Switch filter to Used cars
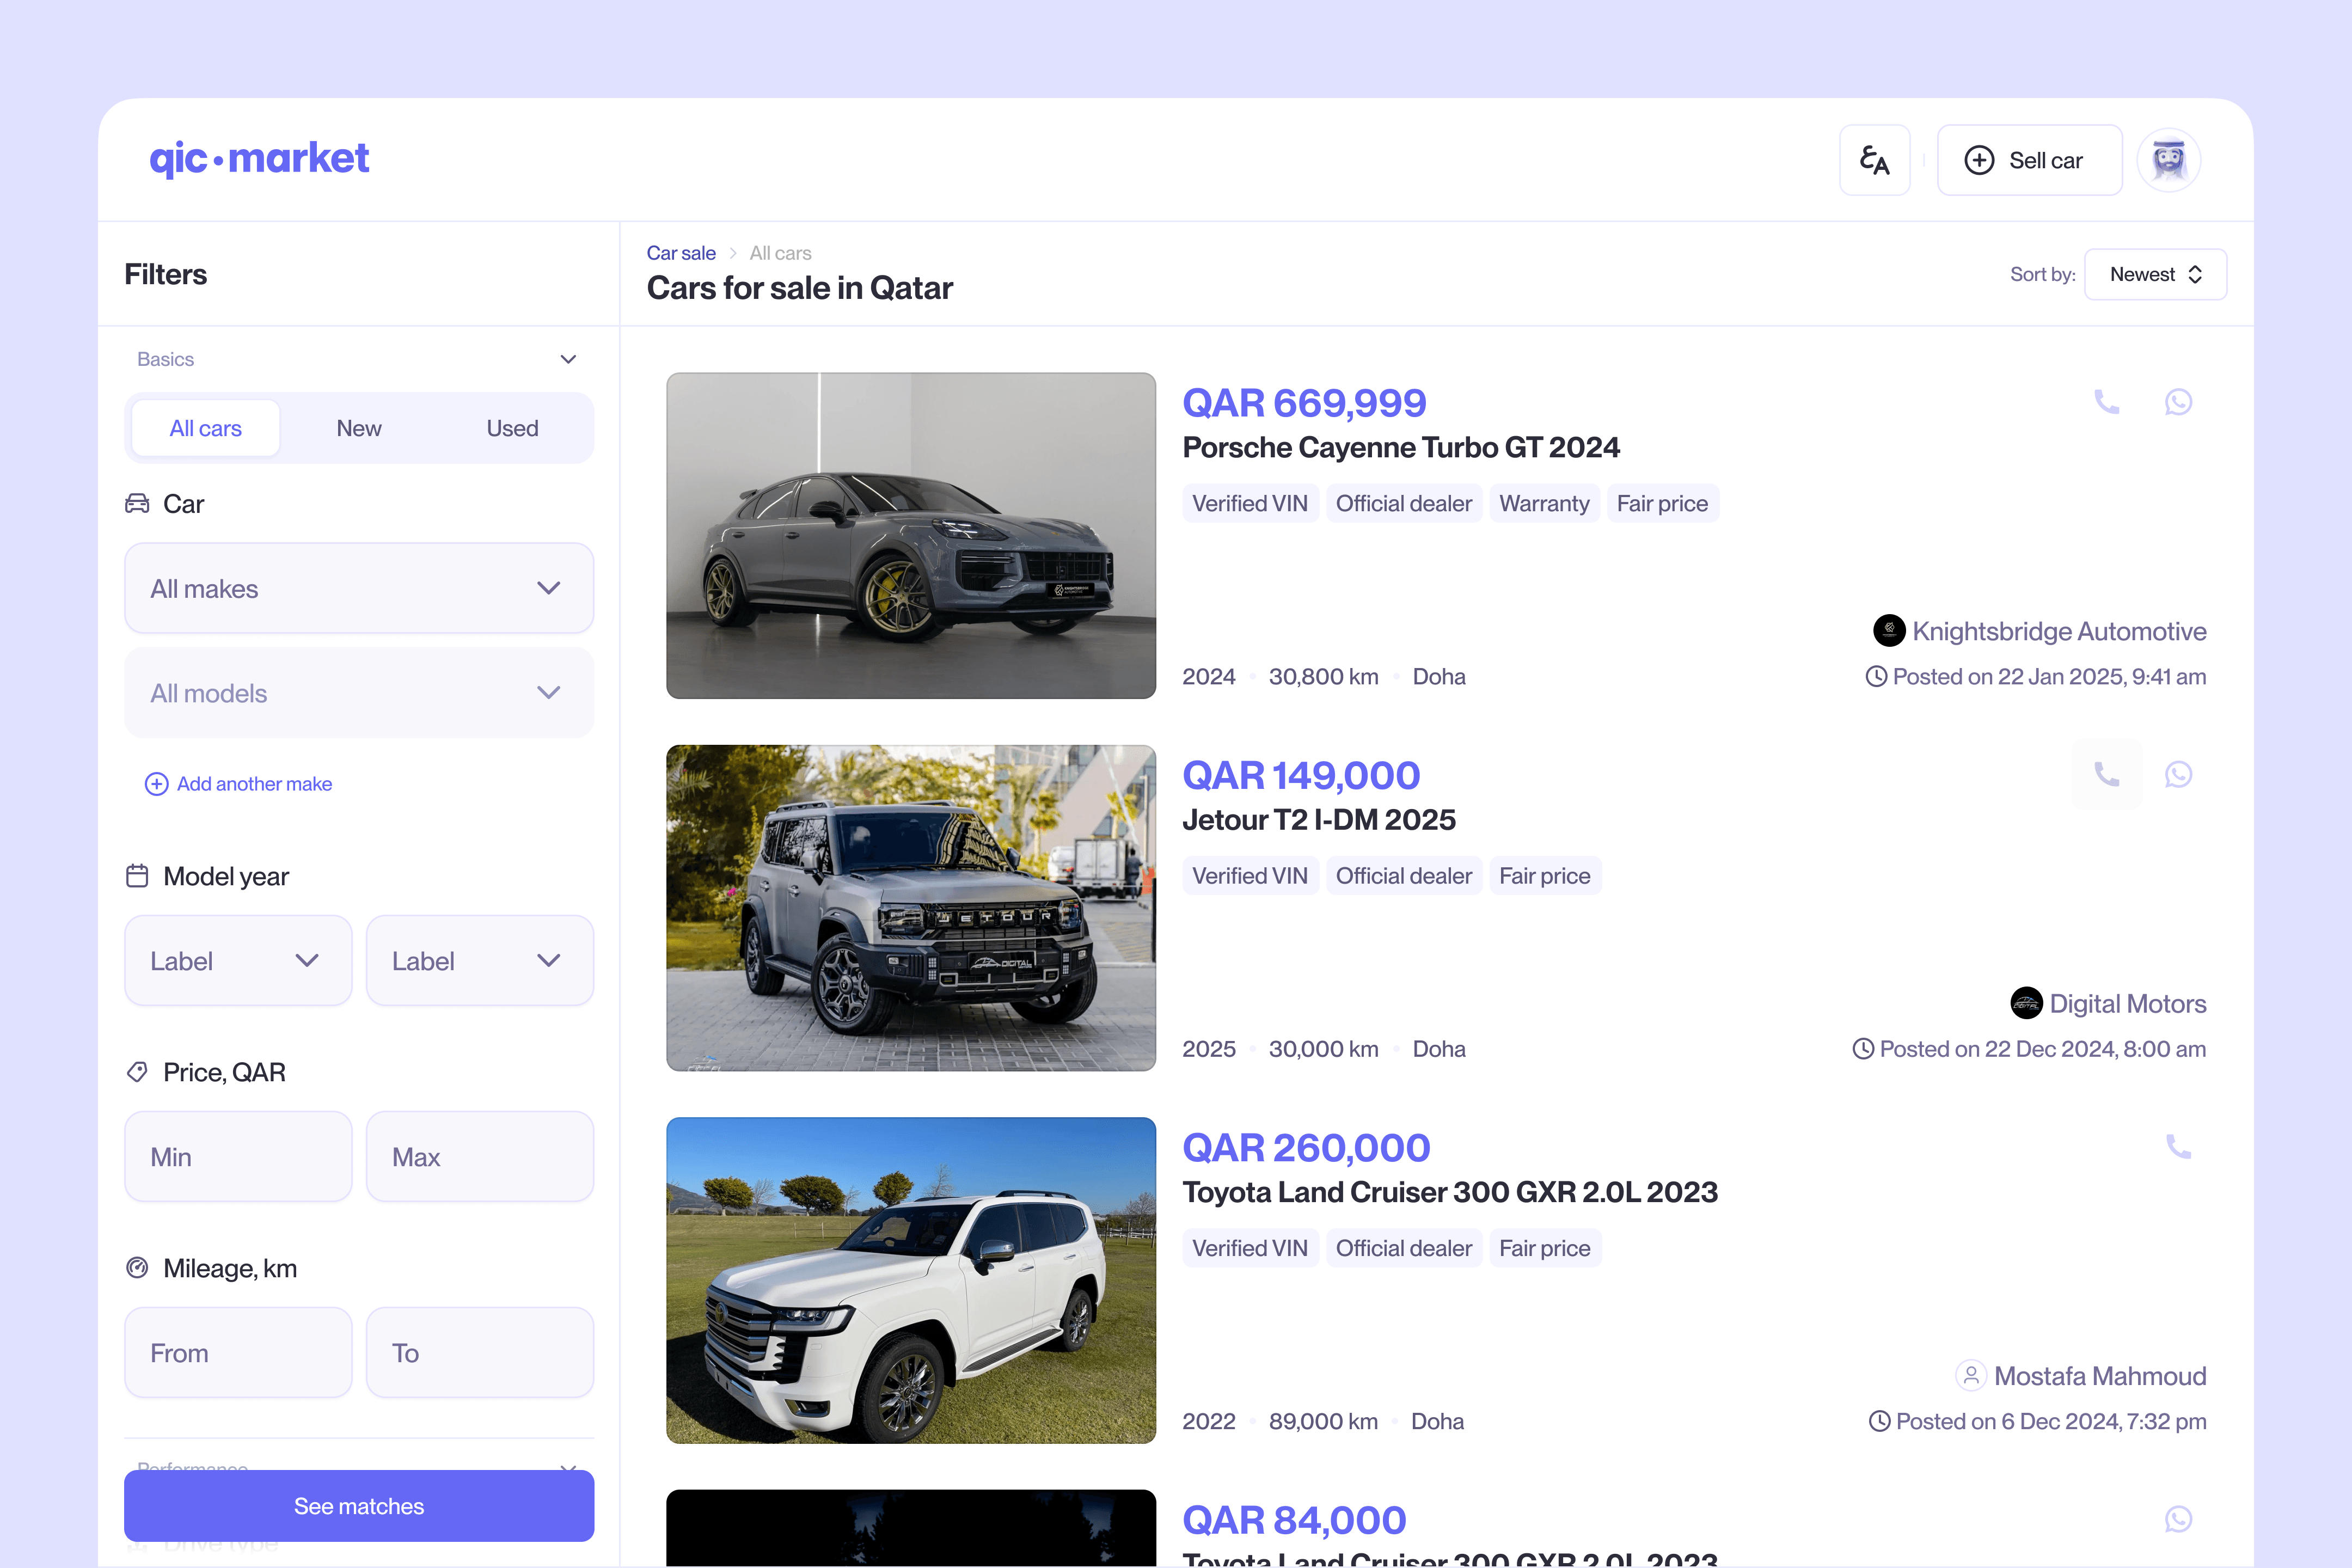 [x=512, y=428]
